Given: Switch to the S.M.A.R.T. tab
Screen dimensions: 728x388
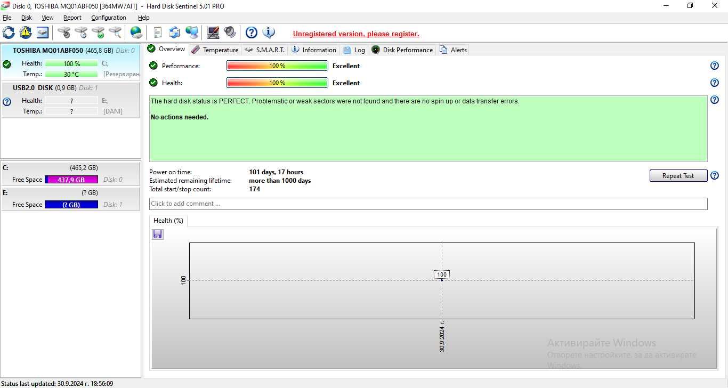Looking at the screenshot, I should 265,50.
